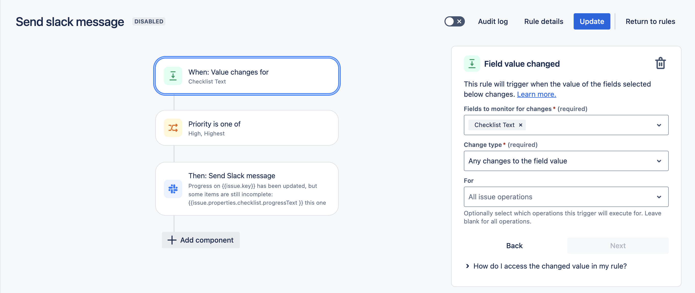Click the Back button

click(514, 246)
